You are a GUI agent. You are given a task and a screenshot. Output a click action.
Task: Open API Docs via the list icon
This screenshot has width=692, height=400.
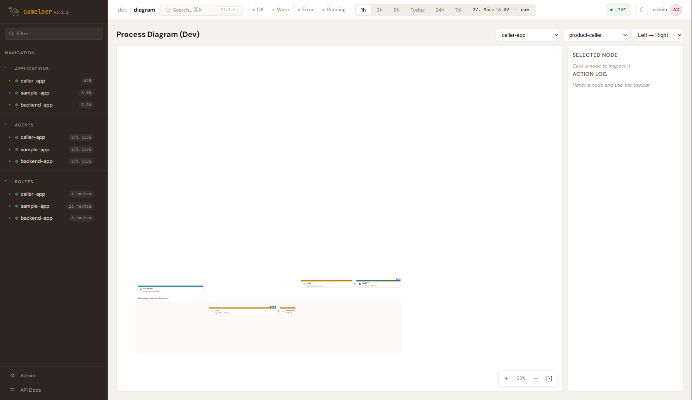(12, 390)
